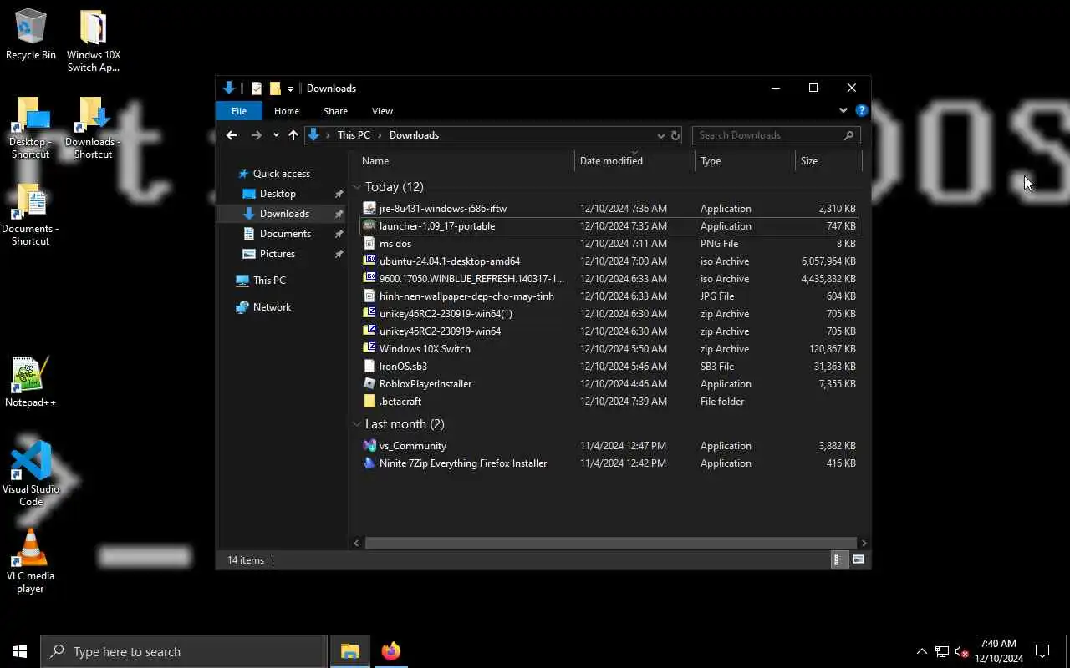Select the ubuntu-24.04.1-desktop-amd64 iso

click(609, 261)
